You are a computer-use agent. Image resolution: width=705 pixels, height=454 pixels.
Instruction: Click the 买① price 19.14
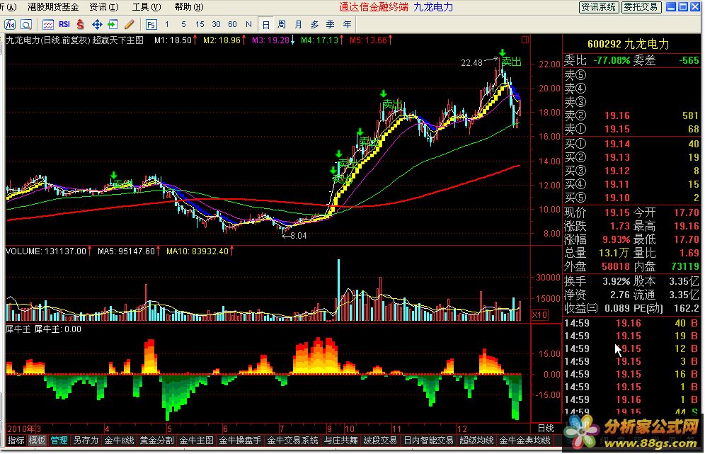[x=617, y=144]
